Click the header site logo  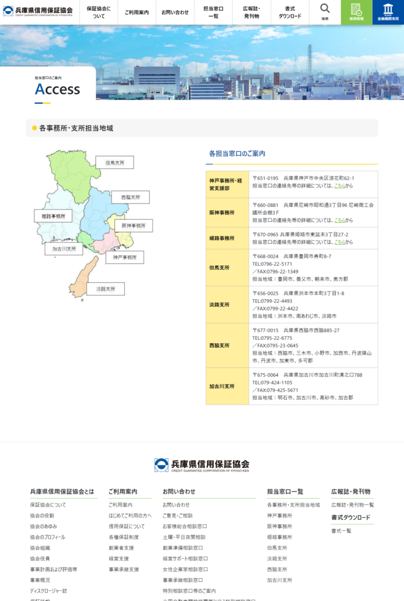pyautogui.click(x=38, y=11)
